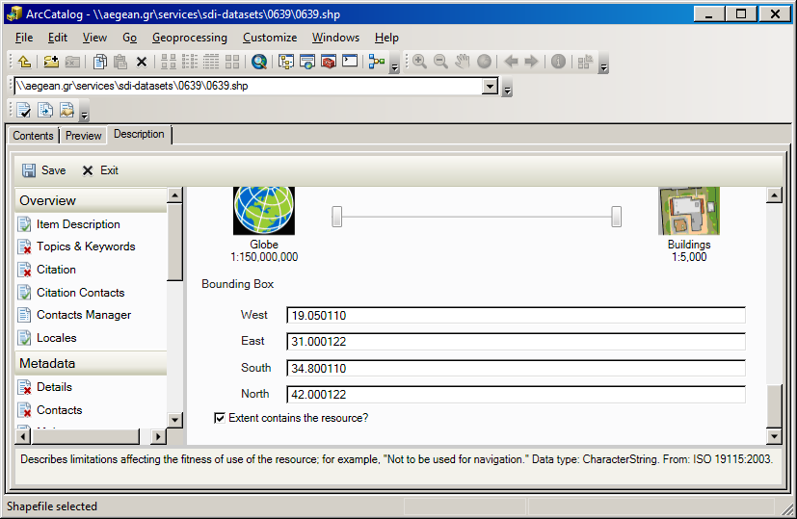Open the Edit menu
This screenshot has height=519, width=797.
point(58,38)
